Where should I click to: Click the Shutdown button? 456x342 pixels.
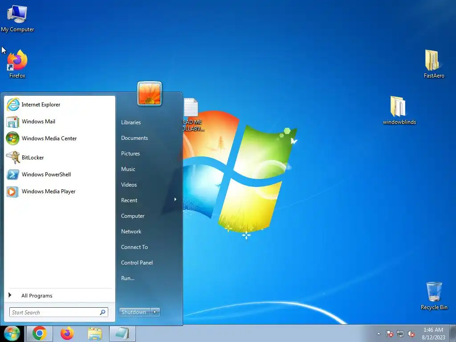click(134, 312)
